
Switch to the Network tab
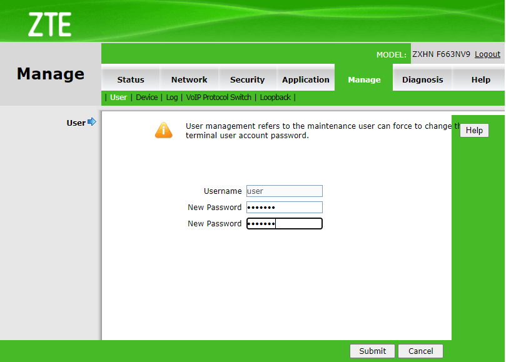pos(189,79)
